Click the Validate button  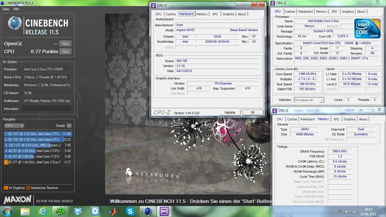230,112
